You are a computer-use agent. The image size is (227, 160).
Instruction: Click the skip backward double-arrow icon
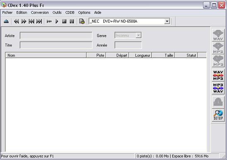(x=16, y=22)
